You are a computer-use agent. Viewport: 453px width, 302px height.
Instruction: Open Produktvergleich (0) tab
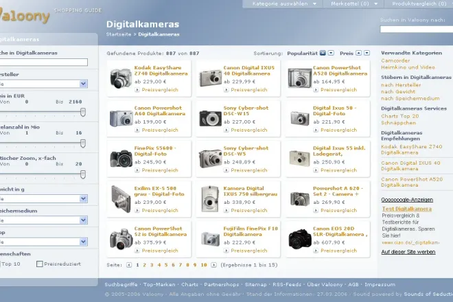click(419, 3)
